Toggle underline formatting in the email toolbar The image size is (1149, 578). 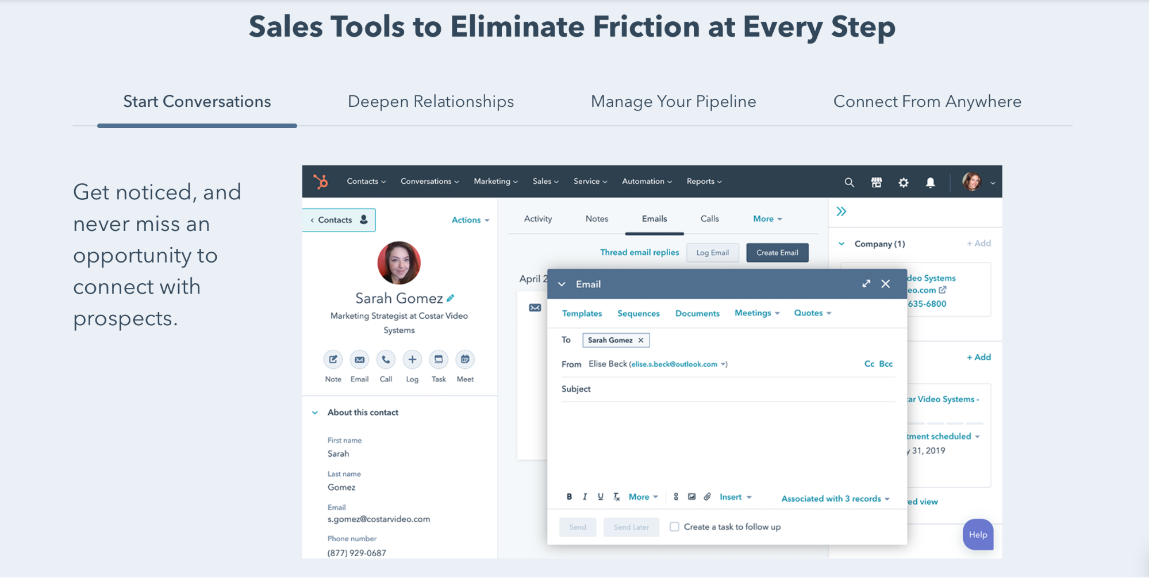point(600,496)
